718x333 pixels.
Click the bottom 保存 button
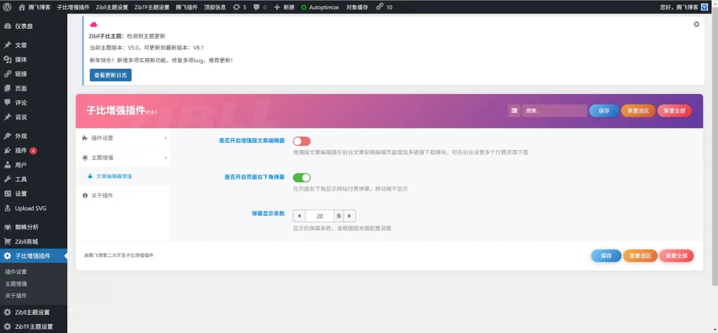(606, 256)
